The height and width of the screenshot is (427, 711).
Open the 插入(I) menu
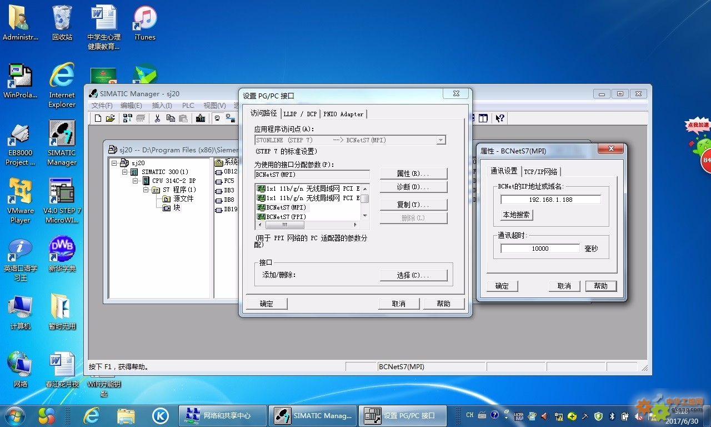[x=162, y=106]
